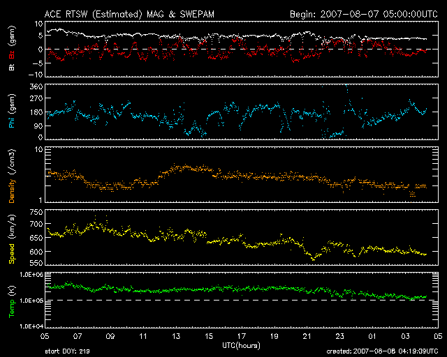Click the '5' tick on the Bt Bz axis

pyautogui.click(x=41, y=36)
